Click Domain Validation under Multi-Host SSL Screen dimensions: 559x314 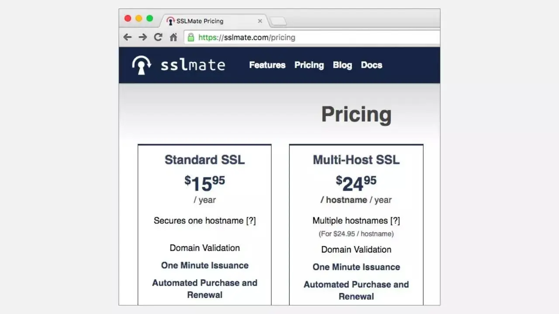(356, 249)
